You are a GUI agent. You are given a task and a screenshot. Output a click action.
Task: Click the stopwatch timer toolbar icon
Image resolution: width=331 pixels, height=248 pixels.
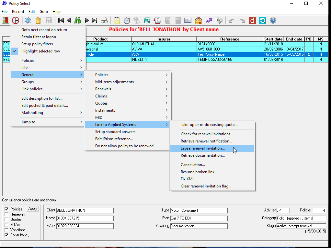pyautogui.click(x=127, y=20)
